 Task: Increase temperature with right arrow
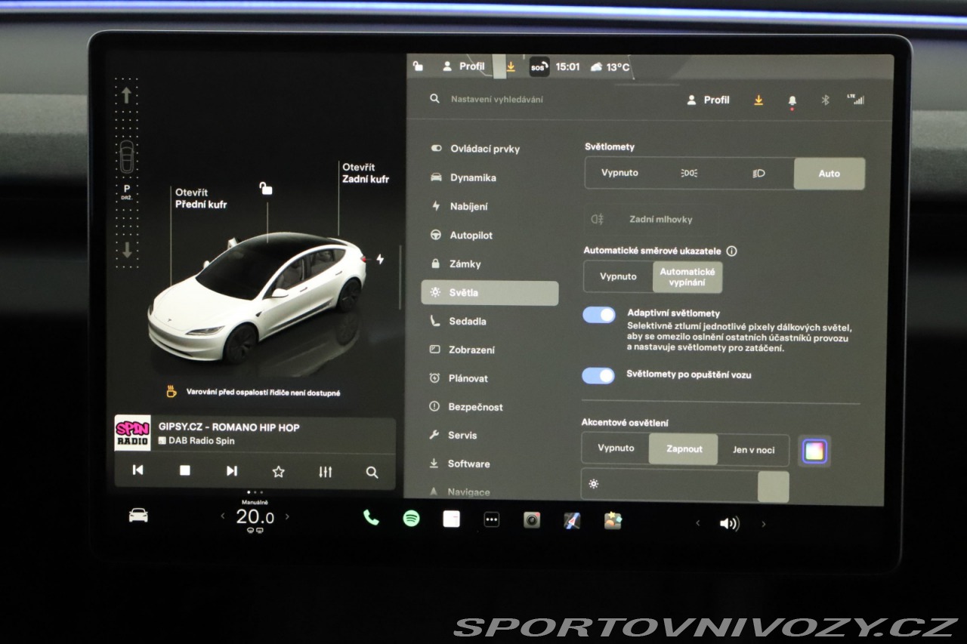(x=287, y=517)
